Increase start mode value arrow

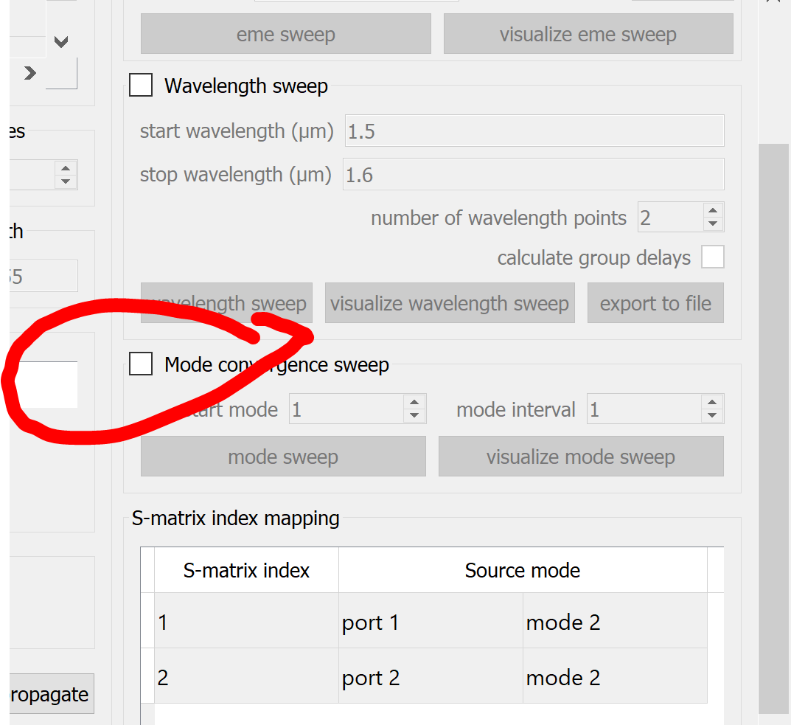point(414,403)
